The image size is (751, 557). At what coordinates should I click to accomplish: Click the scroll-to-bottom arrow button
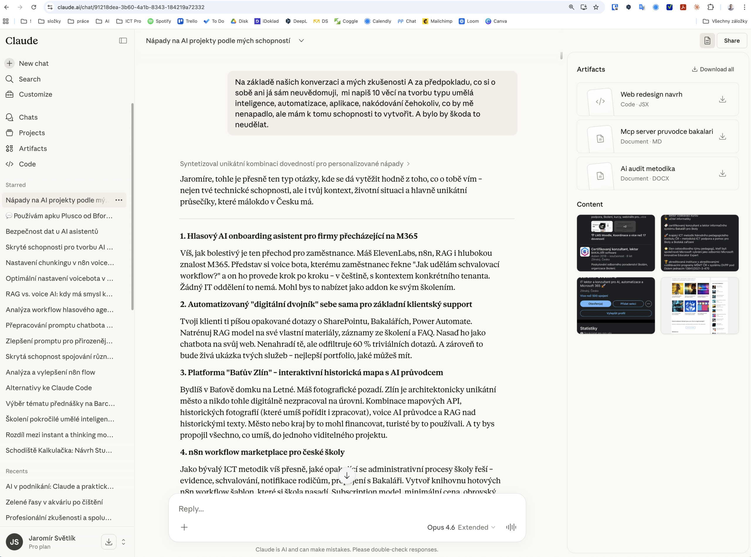click(x=346, y=476)
